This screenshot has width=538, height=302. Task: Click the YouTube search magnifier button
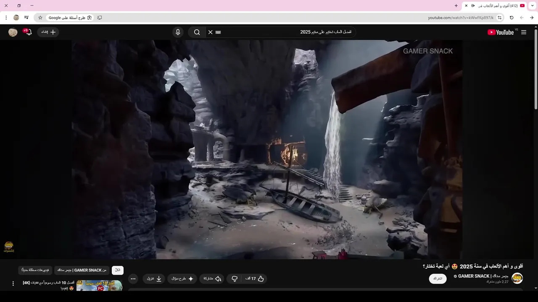click(197, 32)
